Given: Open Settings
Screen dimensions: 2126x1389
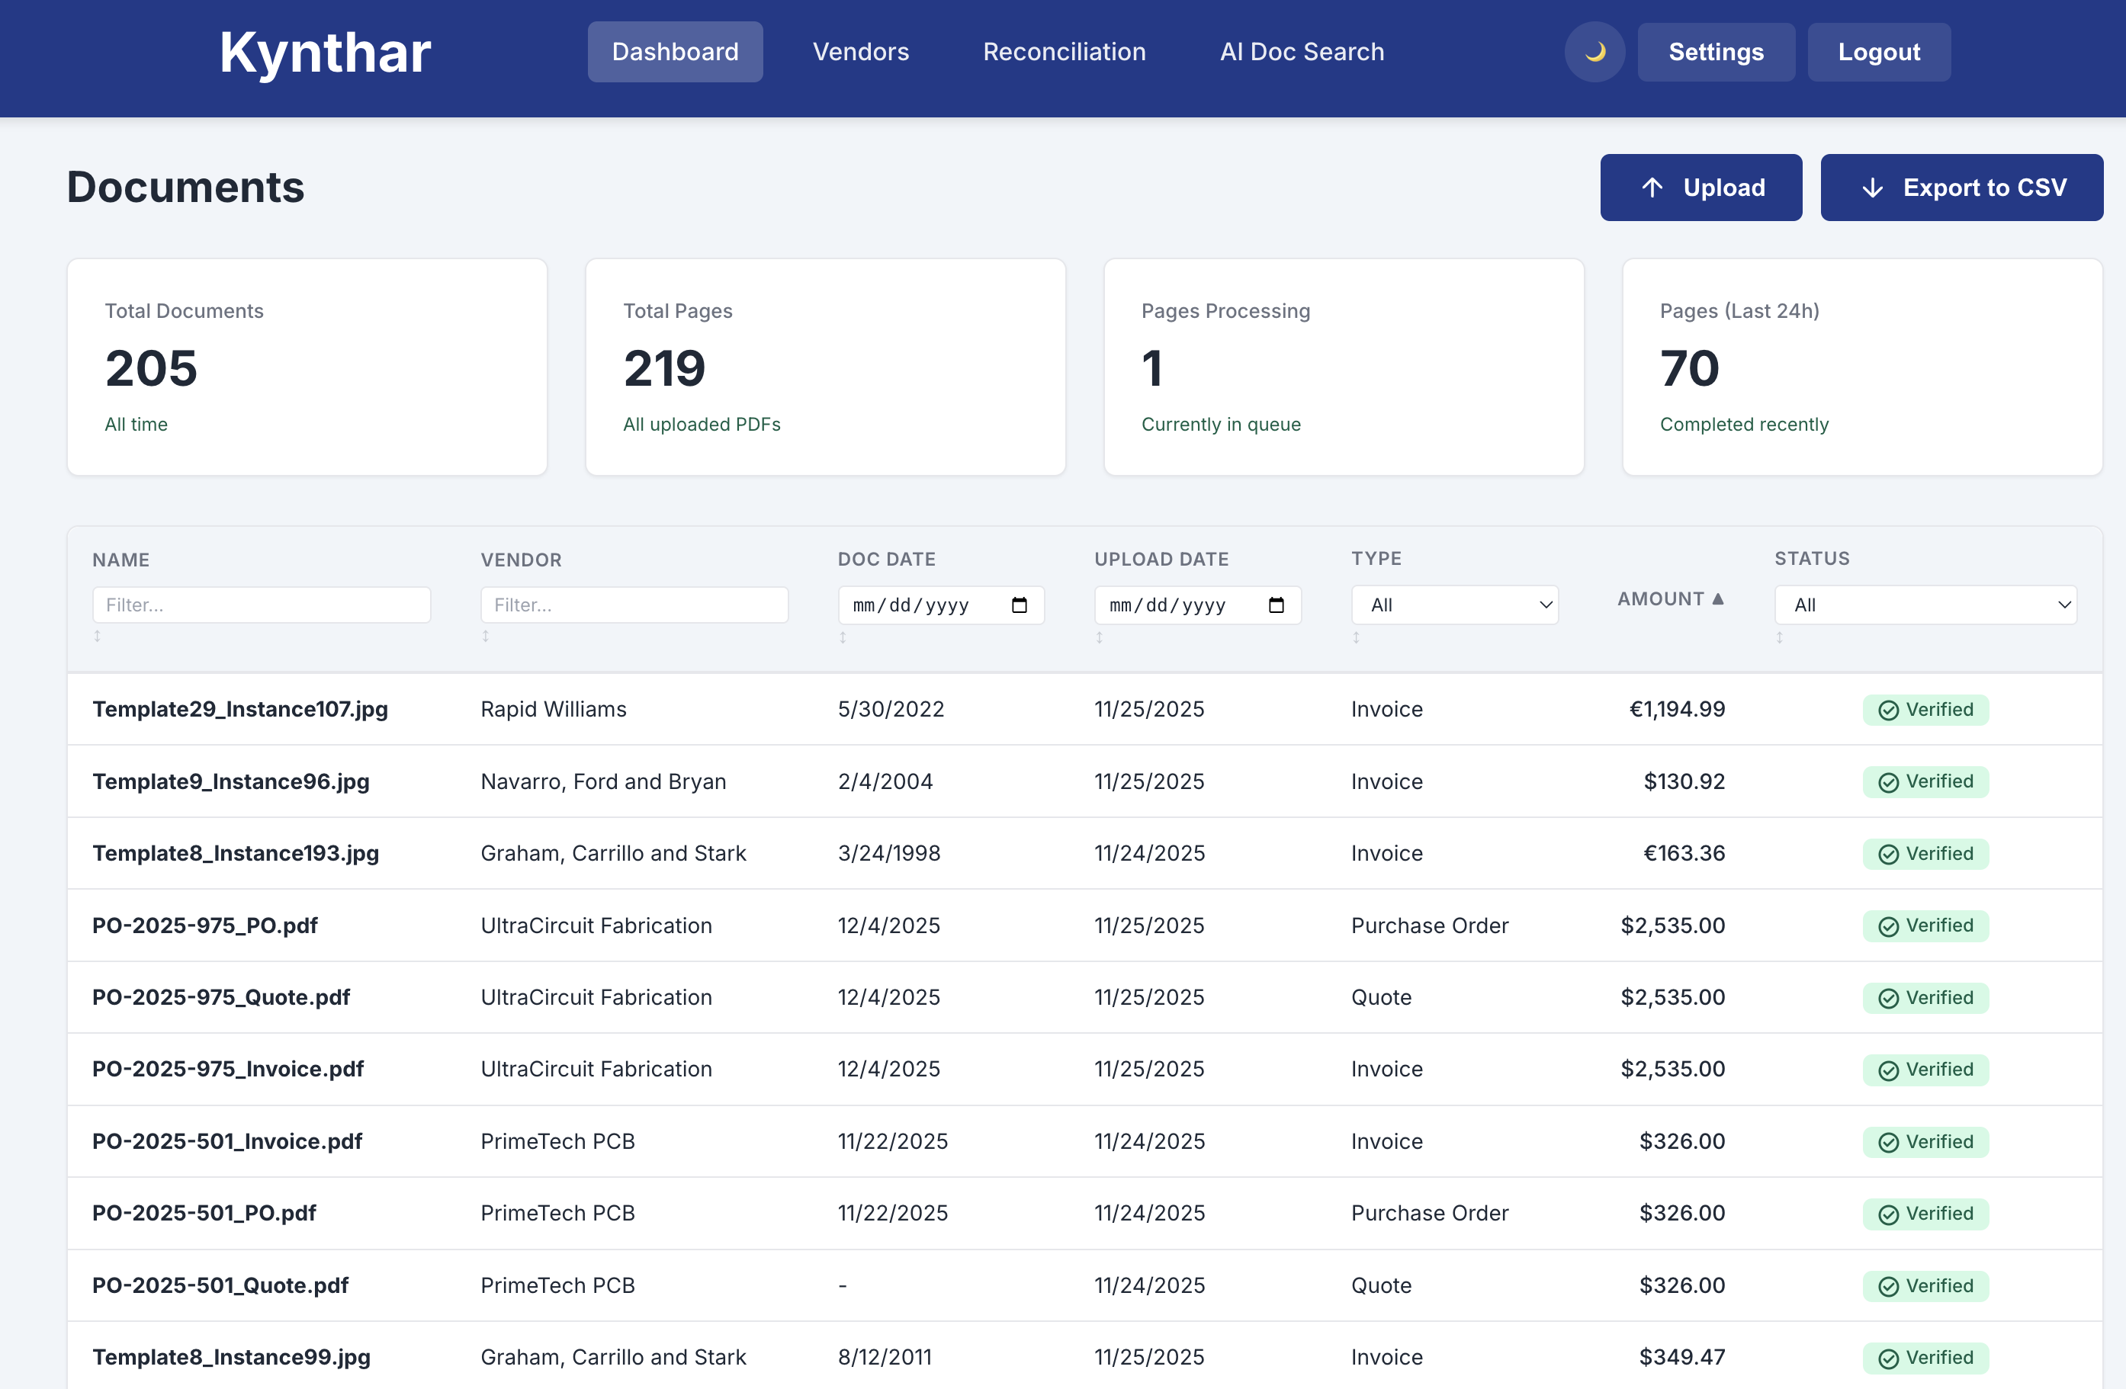Looking at the screenshot, I should pyautogui.click(x=1716, y=52).
